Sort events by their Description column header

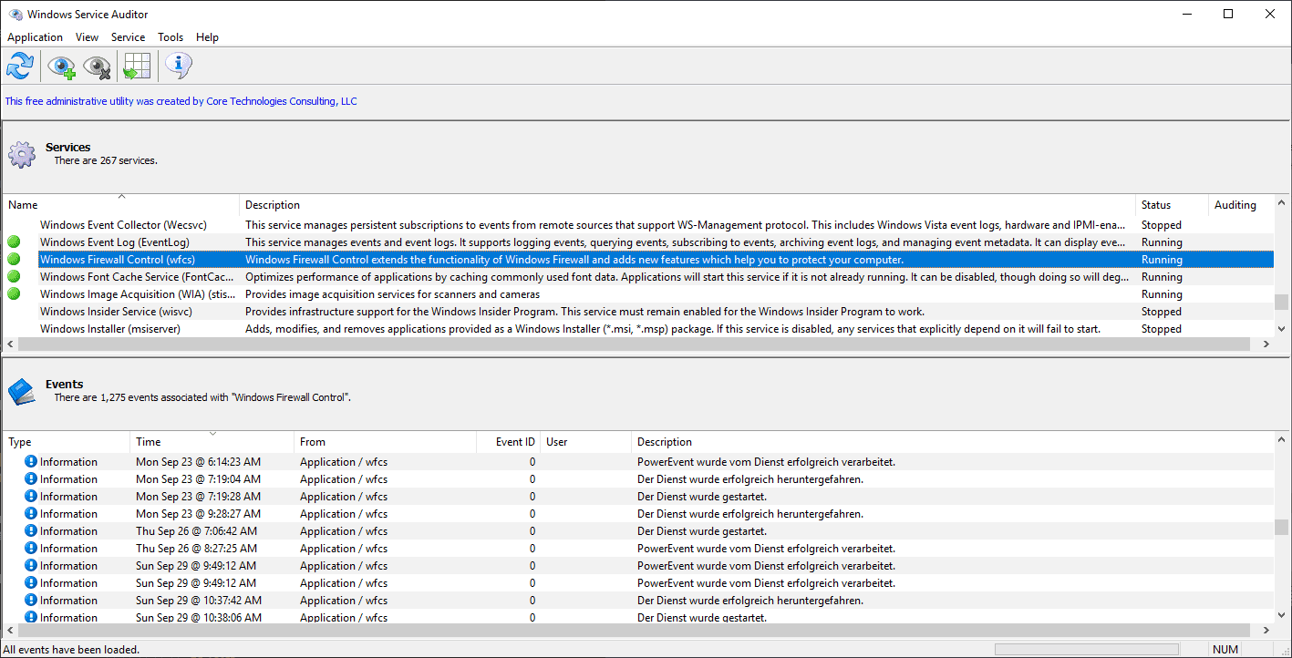click(x=952, y=442)
